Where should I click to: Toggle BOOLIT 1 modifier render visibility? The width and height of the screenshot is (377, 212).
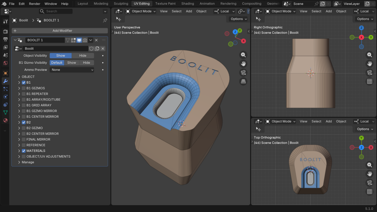tap(85, 40)
